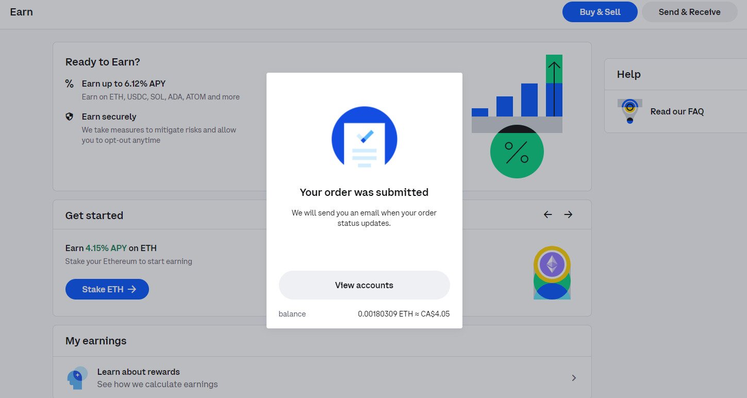Screen dimensions: 747x398
Task: Click the ETH balance row in the modal
Action: pyautogui.click(x=363, y=313)
